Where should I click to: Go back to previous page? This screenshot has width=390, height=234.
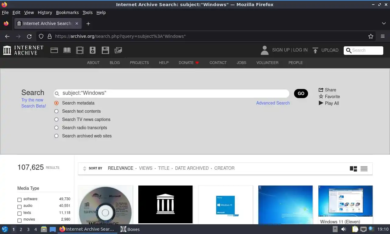[7, 36]
